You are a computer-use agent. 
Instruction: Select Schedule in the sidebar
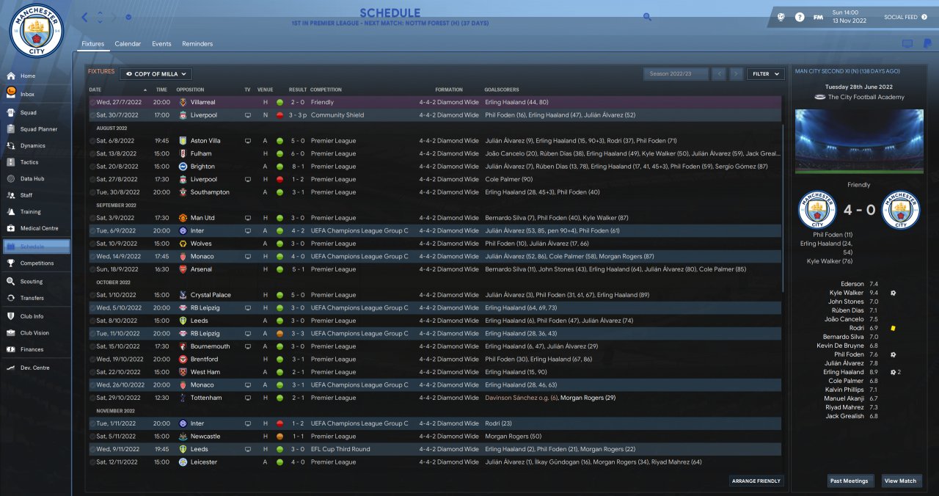(x=36, y=247)
